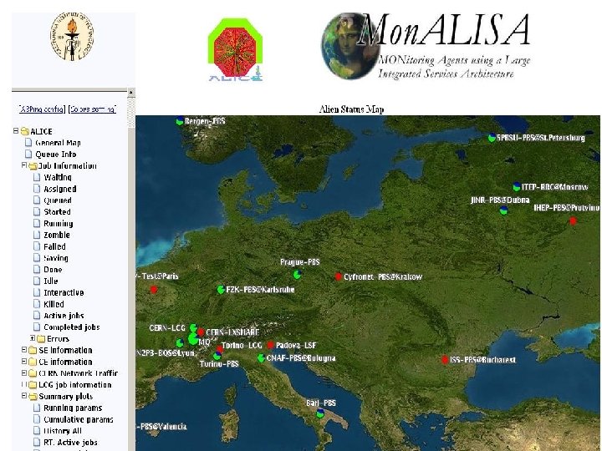Click the PBS@Valencia site label

161,427
